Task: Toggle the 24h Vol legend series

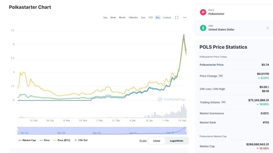Action: click(80, 141)
